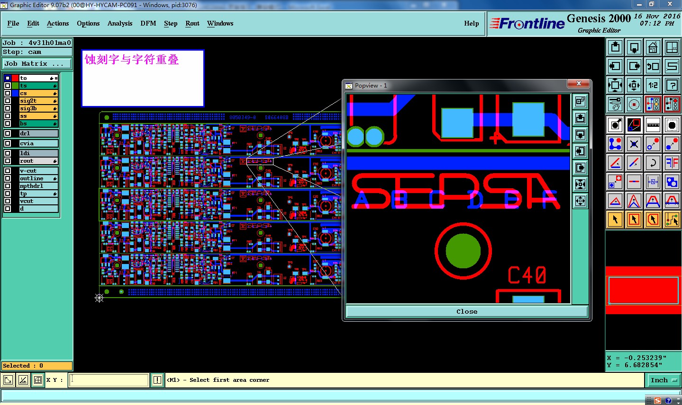Select the 'cvia' layer name row
The image size is (682, 405).
(x=38, y=143)
